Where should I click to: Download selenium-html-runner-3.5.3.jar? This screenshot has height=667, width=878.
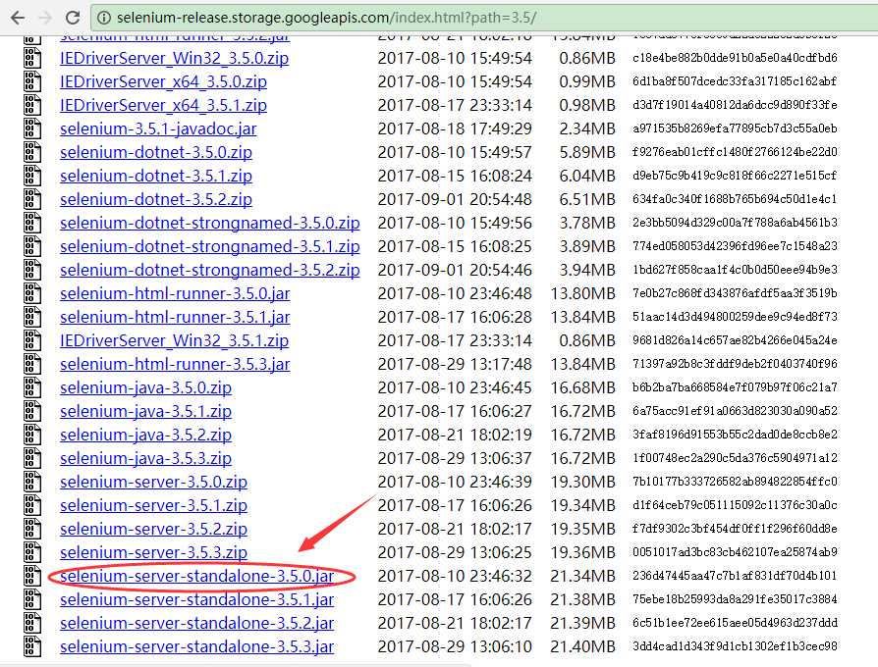click(x=175, y=364)
